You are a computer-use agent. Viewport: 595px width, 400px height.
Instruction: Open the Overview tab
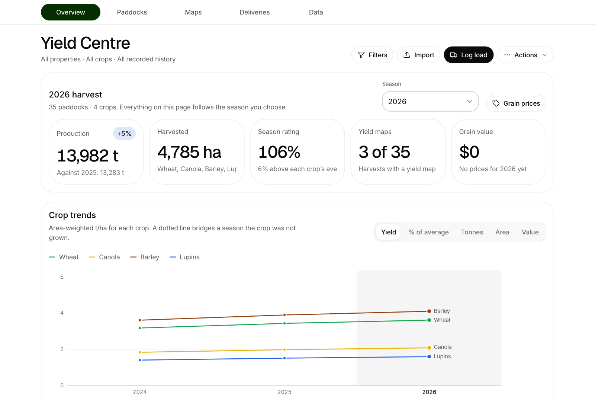coord(71,12)
